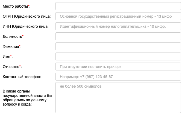The image size is (185, 114).
Task: Click the органы государственной власти question label
Action: 27,98
